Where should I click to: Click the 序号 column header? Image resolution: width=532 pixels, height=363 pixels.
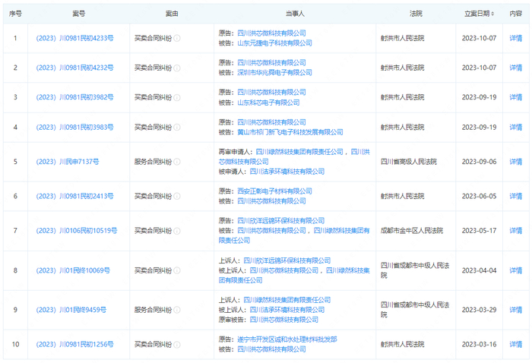(x=15, y=14)
